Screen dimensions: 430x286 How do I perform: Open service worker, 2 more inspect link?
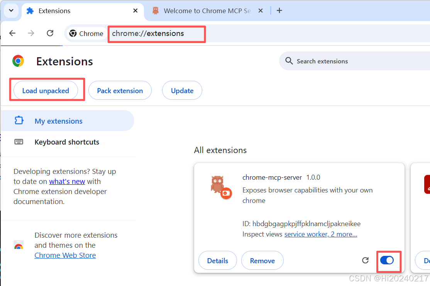point(321,234)
